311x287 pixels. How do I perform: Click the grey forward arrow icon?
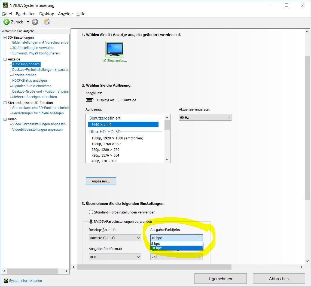[x=35, y=22]
